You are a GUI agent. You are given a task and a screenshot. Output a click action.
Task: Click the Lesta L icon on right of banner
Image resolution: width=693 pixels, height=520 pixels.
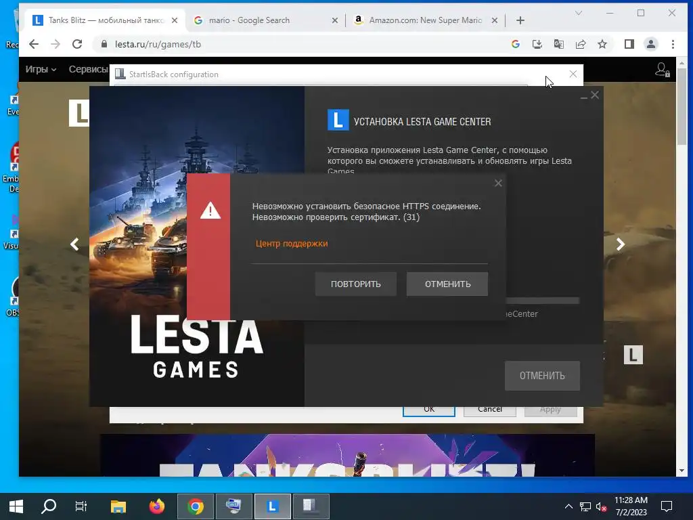[633, 355]
